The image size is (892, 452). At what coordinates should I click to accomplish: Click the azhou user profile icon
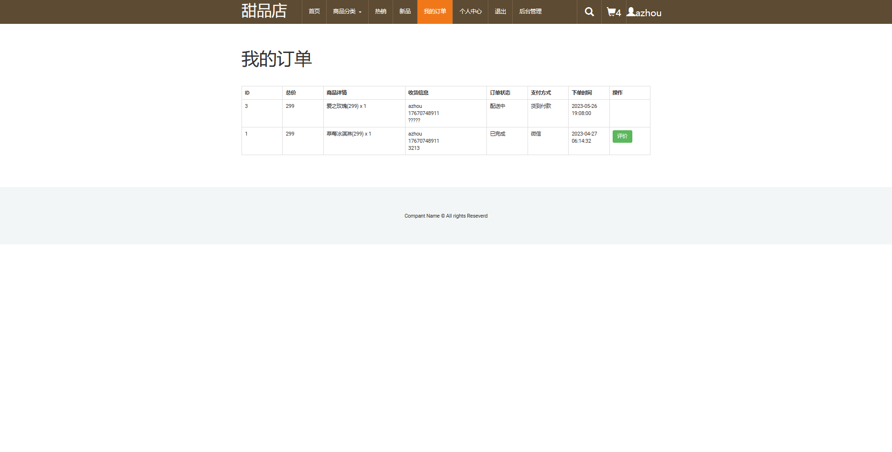644,12
